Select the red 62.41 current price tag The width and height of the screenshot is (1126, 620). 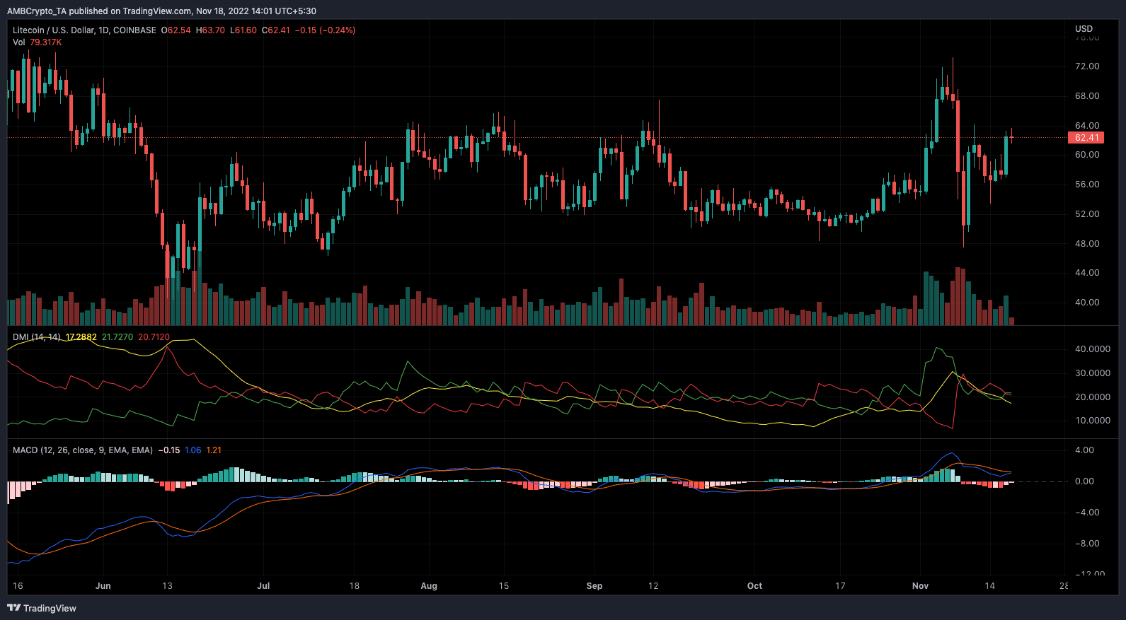click(x=1086, y=138)
